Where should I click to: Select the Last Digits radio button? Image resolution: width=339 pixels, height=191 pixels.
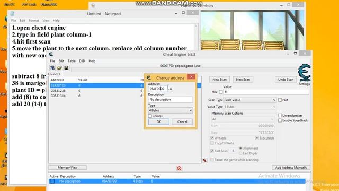click(240, 153)
